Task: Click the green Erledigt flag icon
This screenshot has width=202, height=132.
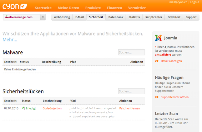Action: tap(23, 108)
